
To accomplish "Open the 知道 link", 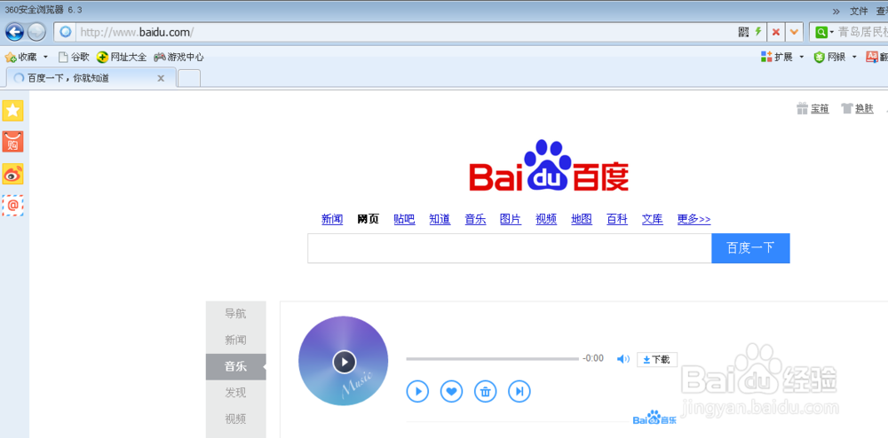I will (x=440, y=219).
